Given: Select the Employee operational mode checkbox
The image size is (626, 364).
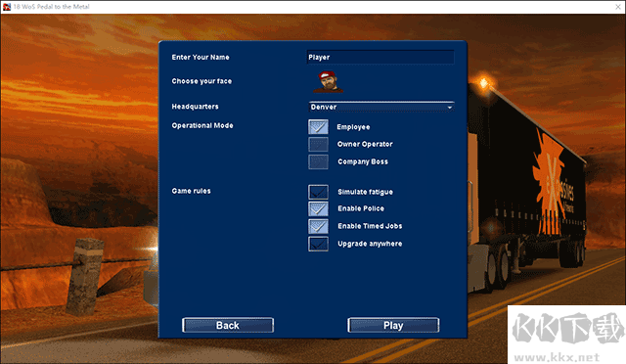Looking at the screenshot, I should click(318, 127).
